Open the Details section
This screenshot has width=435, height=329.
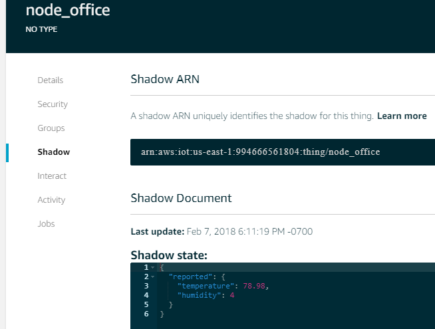click(50, 80)
